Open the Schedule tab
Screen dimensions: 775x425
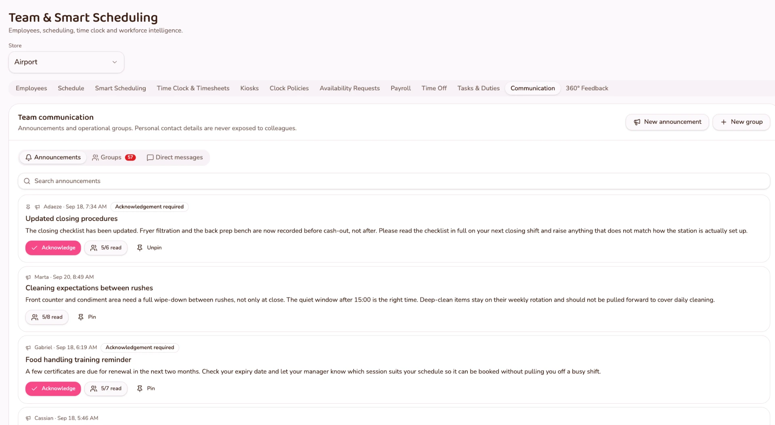(x=71, y=88)
